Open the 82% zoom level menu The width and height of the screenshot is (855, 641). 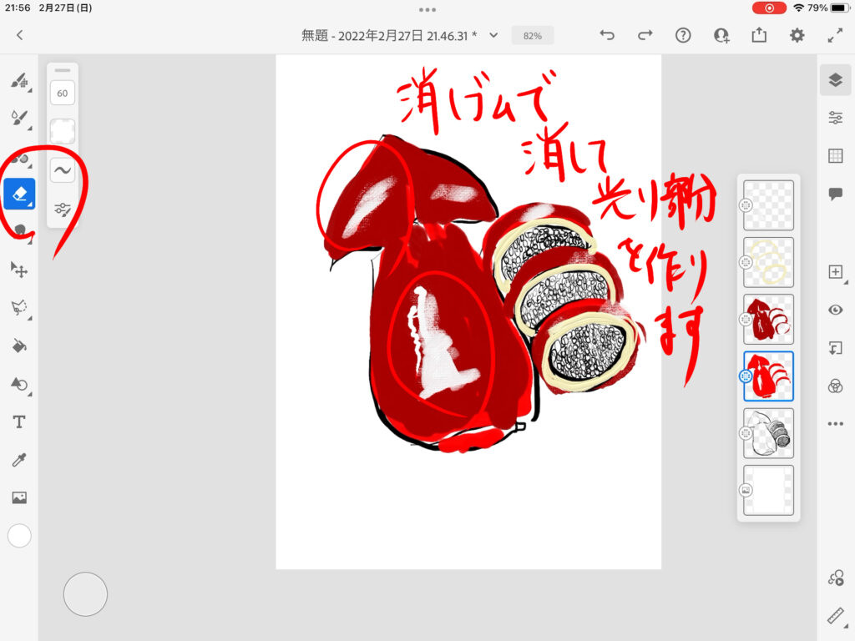point(532,36)
